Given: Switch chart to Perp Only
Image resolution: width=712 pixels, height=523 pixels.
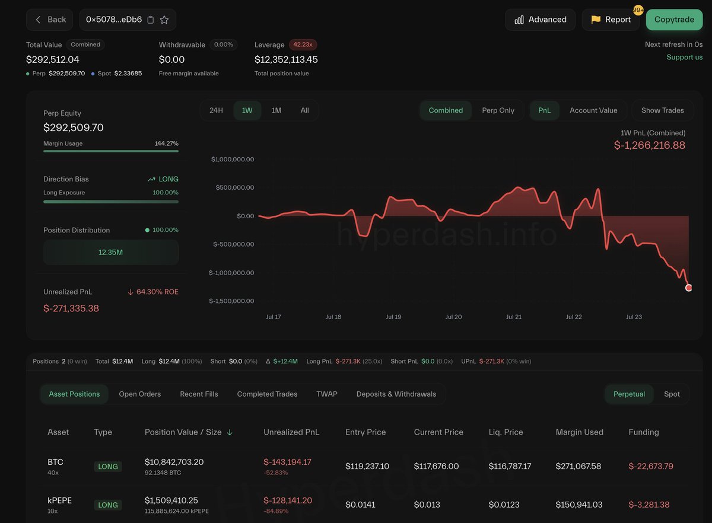Looking at the screenshot, I should point(498,110).
